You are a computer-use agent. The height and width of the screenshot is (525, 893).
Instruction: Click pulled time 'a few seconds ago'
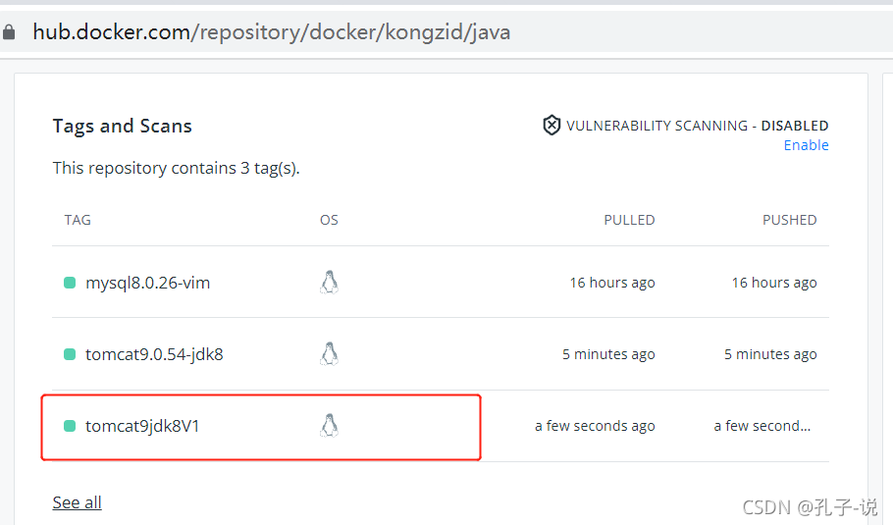(595, 427)
